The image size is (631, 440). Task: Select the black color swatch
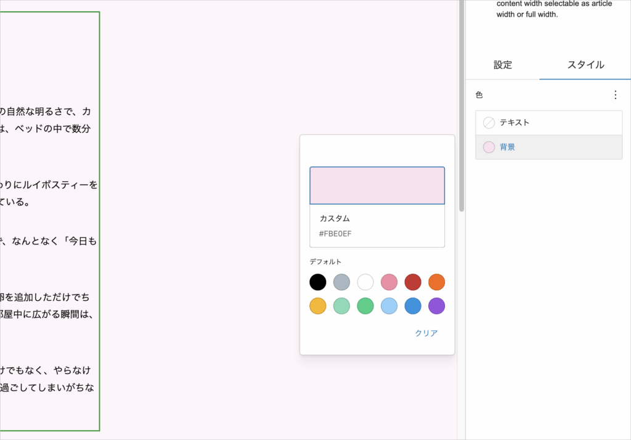318,282
